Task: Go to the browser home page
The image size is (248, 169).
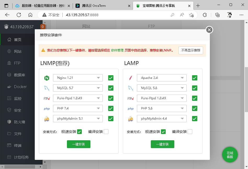Action: click(30, 15)
